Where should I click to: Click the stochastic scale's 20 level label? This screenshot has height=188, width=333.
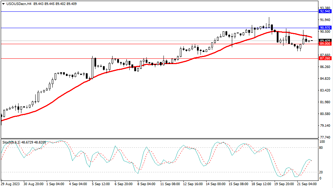pyautogui.click(x=322, y=172)
